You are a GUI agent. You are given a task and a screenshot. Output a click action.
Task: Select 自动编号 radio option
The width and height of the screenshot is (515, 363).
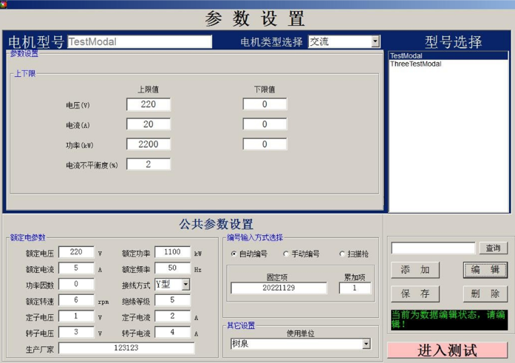tap(234, 254)
